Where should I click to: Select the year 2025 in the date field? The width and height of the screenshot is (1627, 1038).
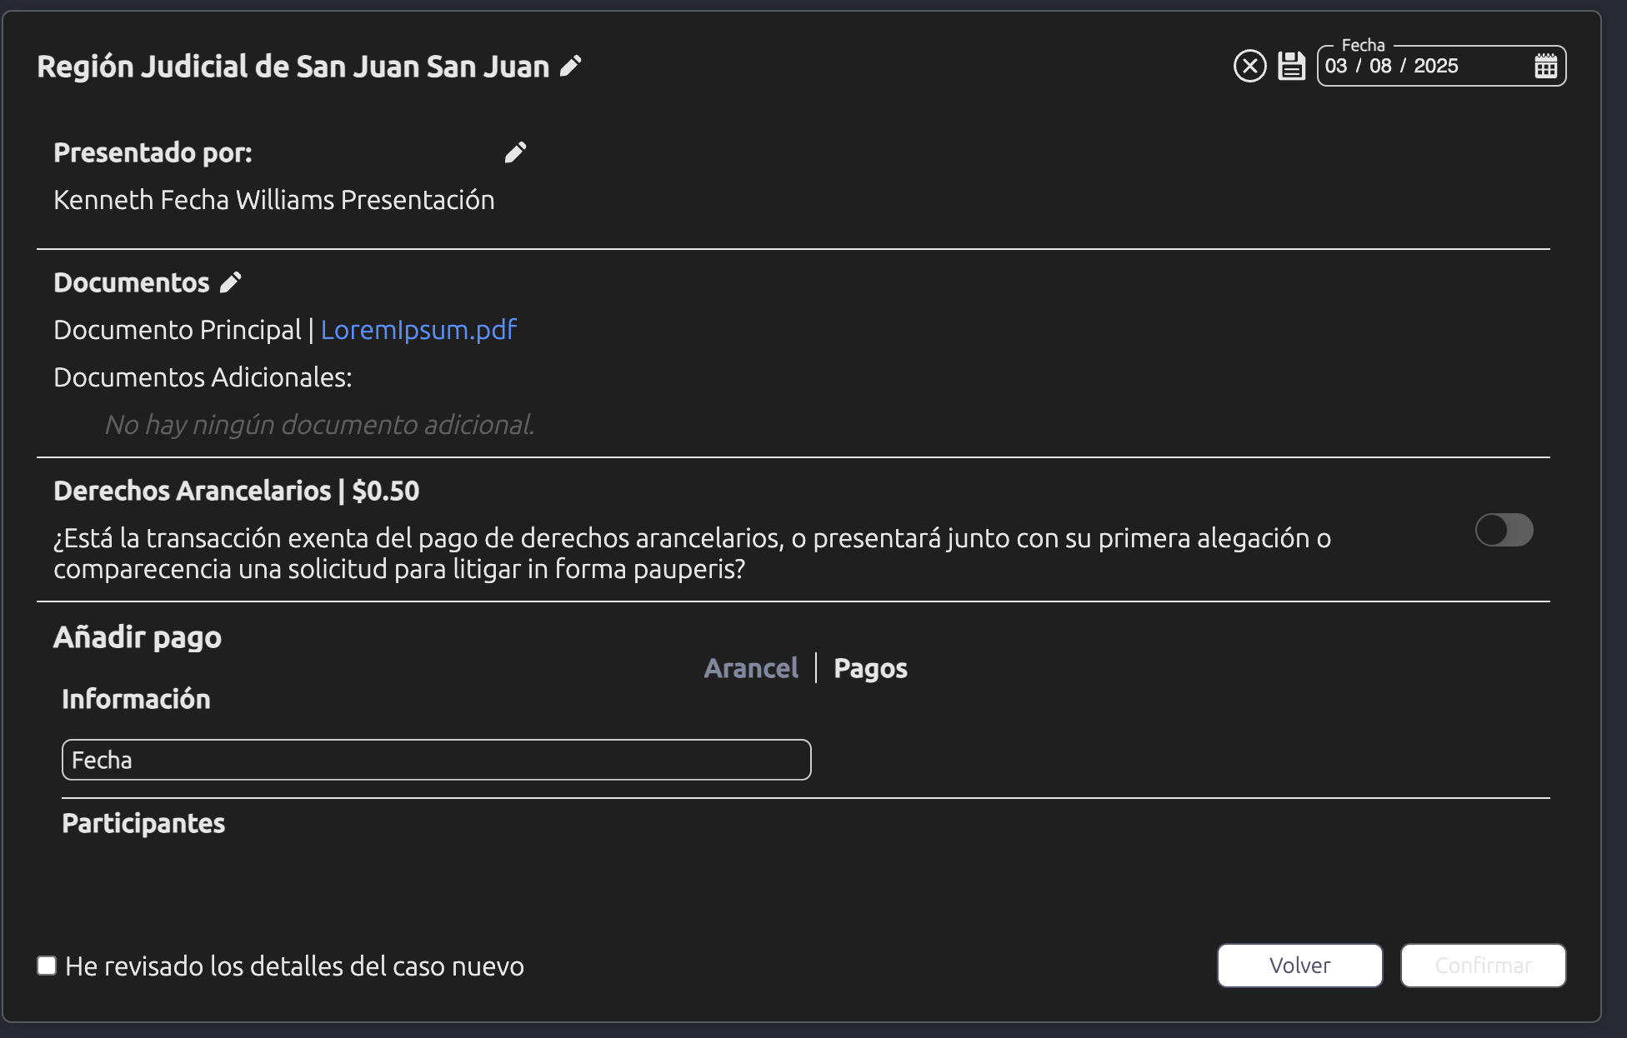click(x=1435, y=66)
